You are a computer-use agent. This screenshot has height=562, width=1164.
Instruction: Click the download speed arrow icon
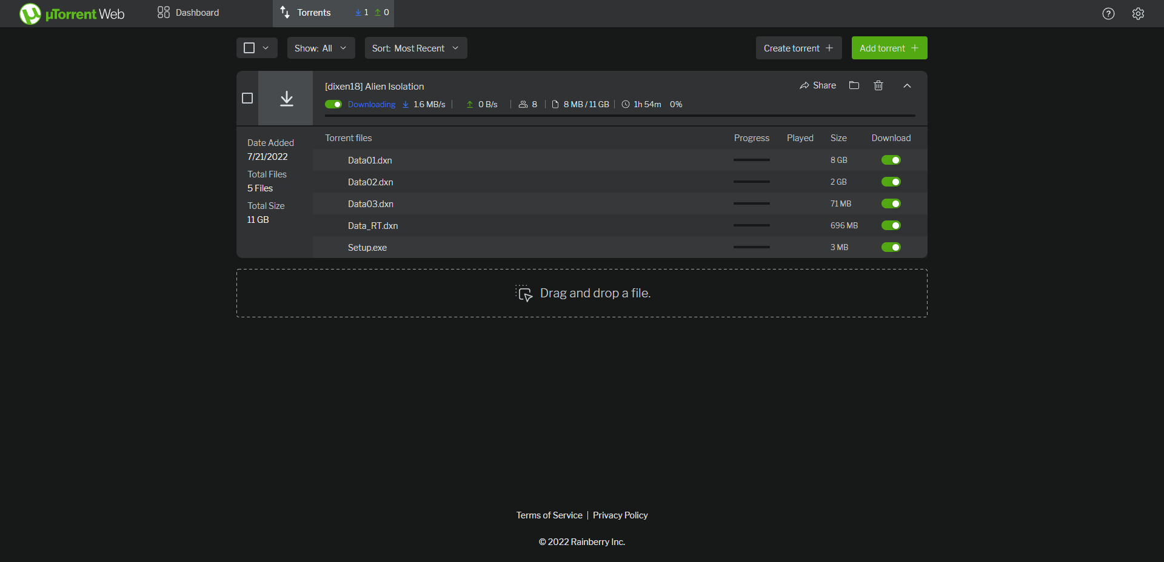click(406, 104)
